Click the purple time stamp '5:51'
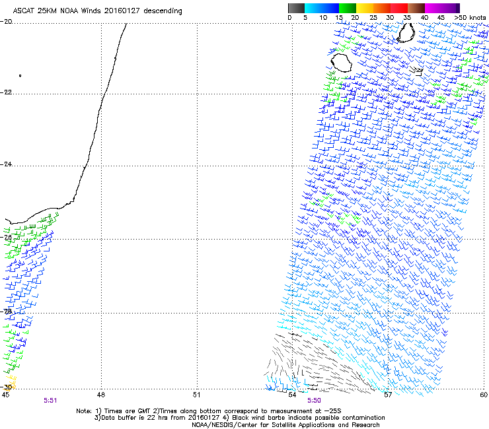The height and width of the screenshot is (429, 489). pos(50,401)
